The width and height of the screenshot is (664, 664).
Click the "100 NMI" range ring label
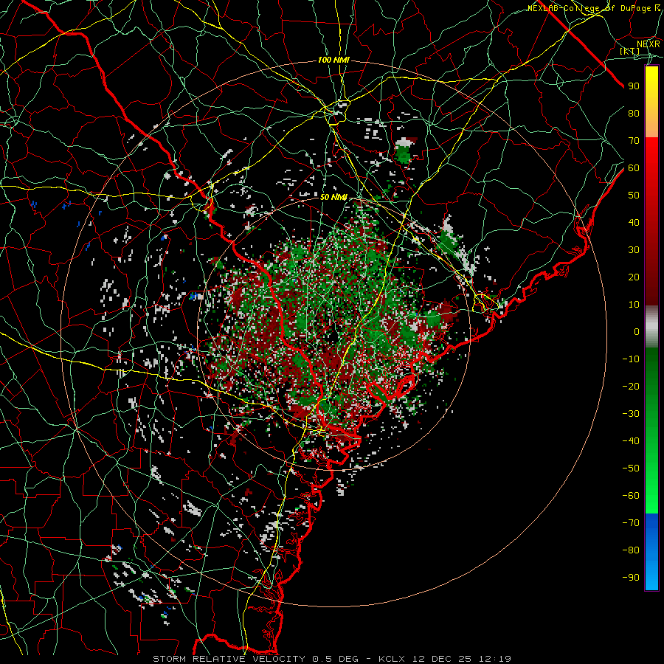[333, 60]
